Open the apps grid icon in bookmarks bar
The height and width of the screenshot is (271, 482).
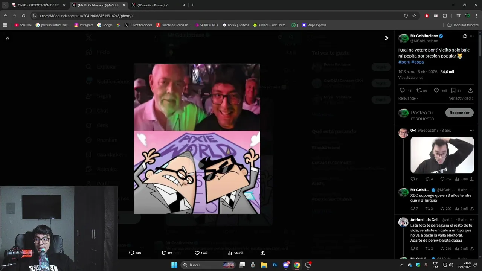pos(5,25)
